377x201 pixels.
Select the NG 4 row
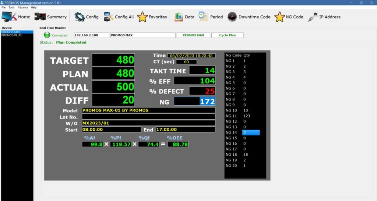pos(243,77)
